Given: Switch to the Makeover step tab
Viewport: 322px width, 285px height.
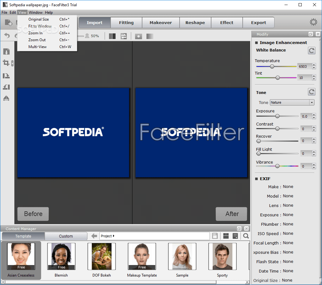Looking at the screenshot, I should [161, 22].
